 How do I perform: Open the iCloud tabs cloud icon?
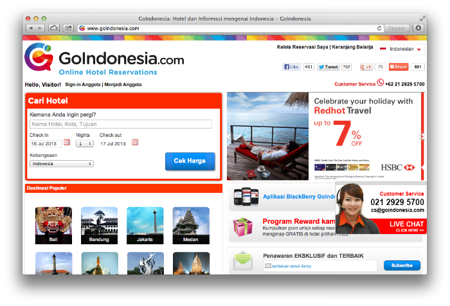click(54, 28)
